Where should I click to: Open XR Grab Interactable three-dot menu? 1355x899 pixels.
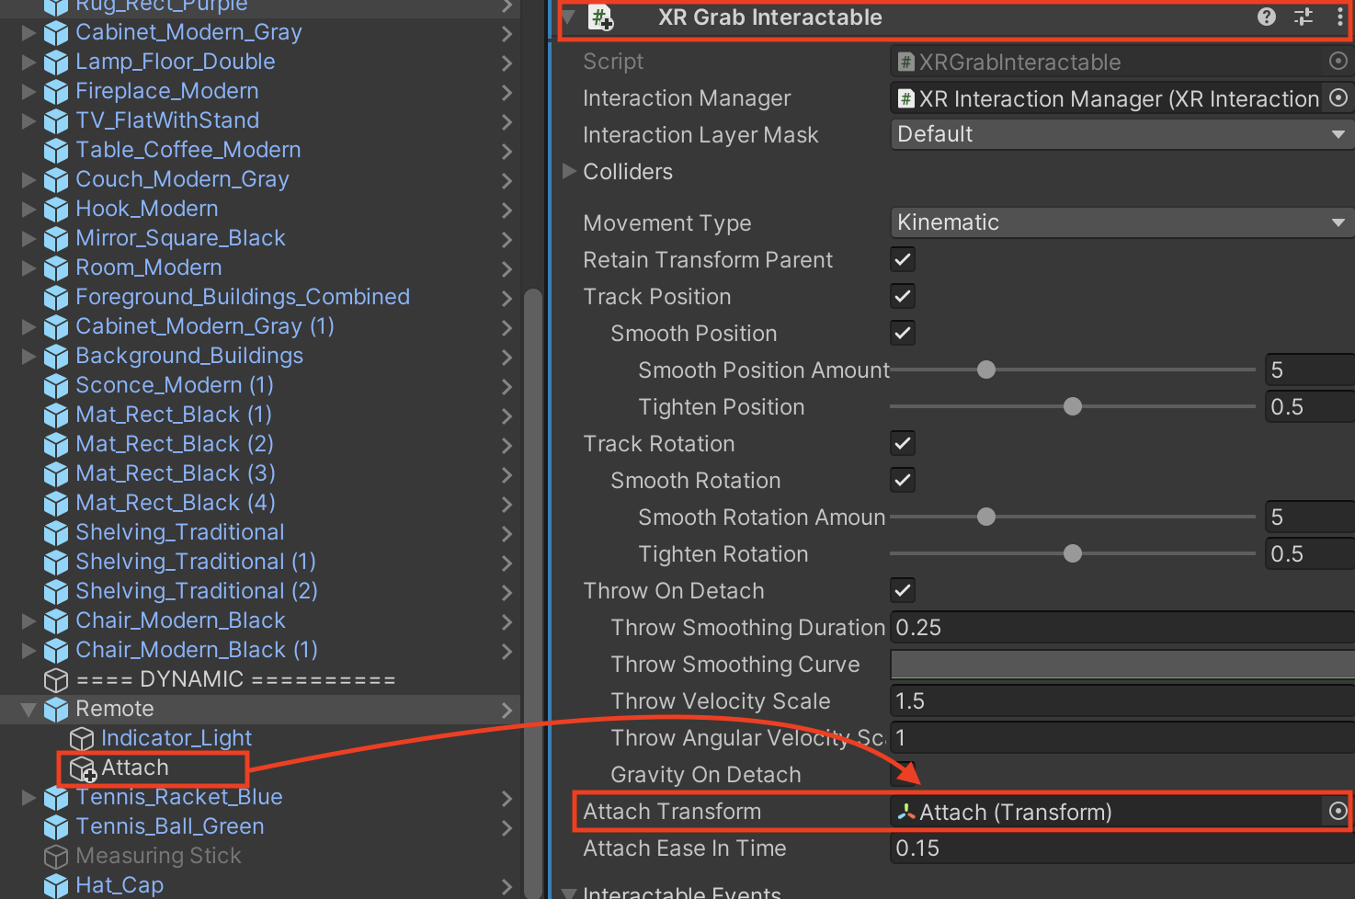click(1339, 17)
